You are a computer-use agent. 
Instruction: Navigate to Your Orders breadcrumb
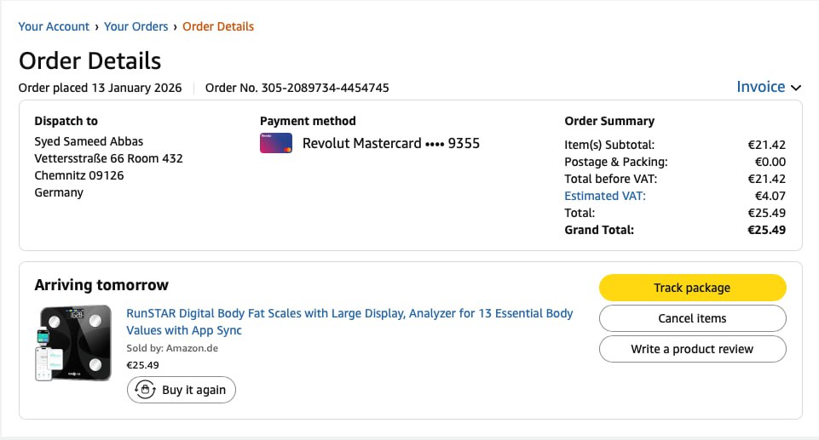click(136, 26)
